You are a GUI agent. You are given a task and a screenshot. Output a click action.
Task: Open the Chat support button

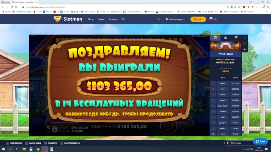click(x=260, y=141)
